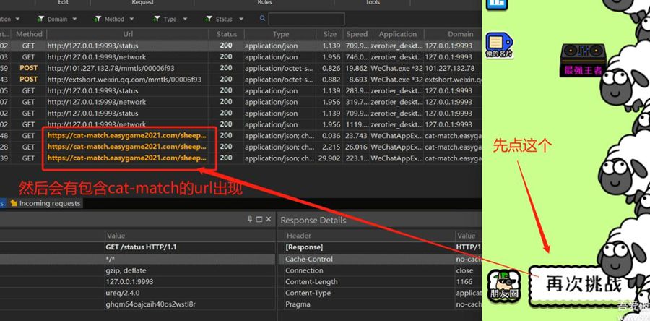Maximize the request details panel
The height and width of the screenshot is (321, 650).
click(260, 220)
